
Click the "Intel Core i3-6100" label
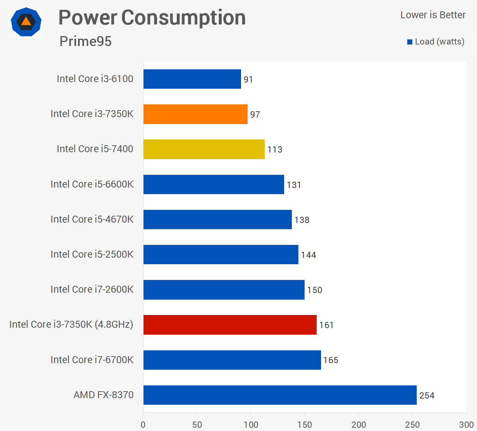pos(95,79)
